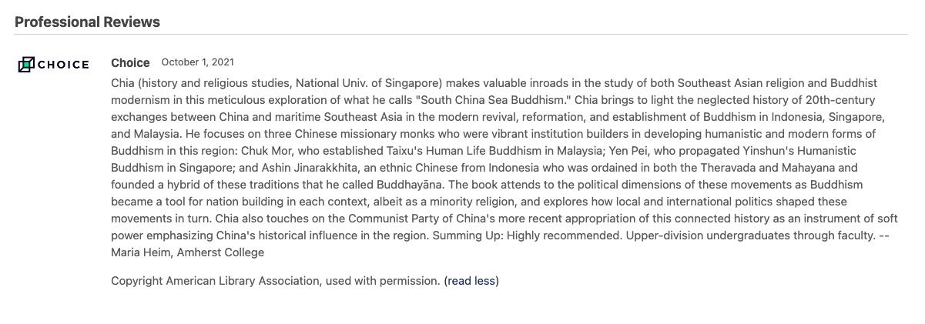This screenshot has height=324, width=925.
Task: Click the Professional Reviews heading
Action: pos(87,22)
